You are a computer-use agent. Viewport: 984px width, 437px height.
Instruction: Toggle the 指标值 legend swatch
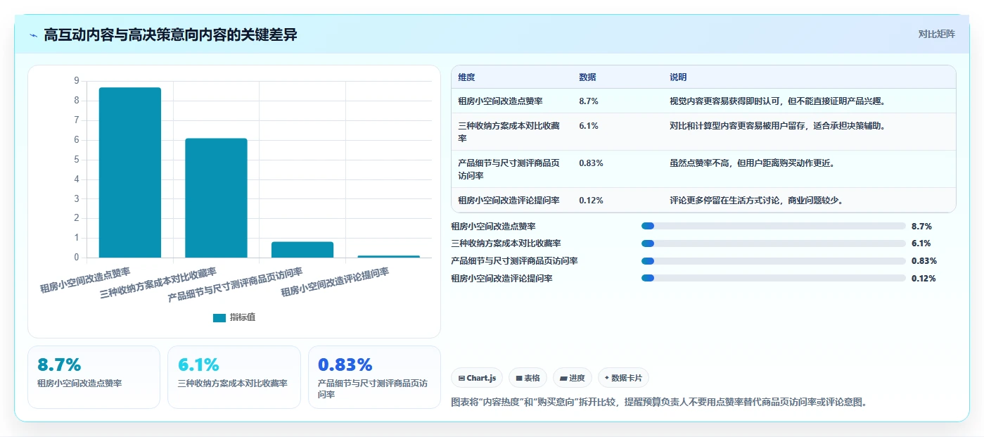pos(219,318)
